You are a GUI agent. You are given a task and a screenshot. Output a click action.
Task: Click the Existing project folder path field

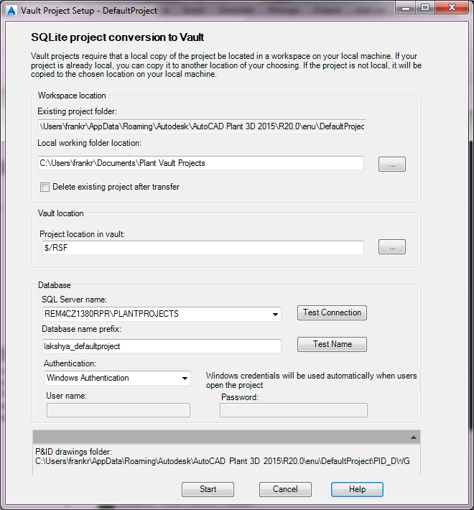point(201,126)
